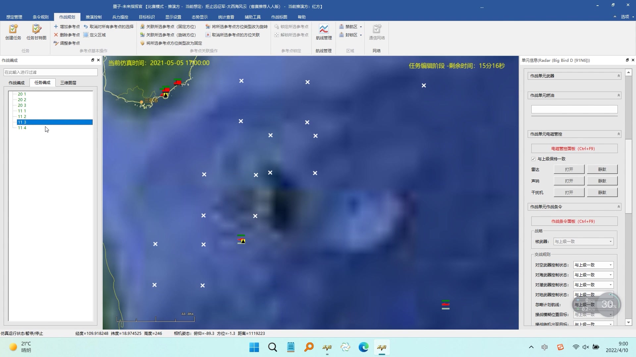This screenshot has height=357, width=636.
Task: Click 关联所选参考点（旋转方位）
Action: pyautogui.click(x=168, y=35)
